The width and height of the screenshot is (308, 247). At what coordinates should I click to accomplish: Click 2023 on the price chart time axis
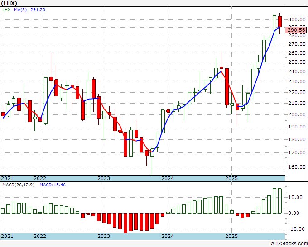[104, 178]
